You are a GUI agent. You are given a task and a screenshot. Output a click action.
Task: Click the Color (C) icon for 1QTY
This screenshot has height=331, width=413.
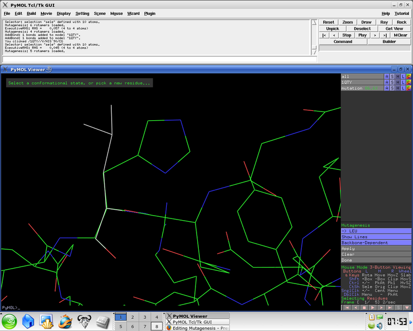pos(409,82)
